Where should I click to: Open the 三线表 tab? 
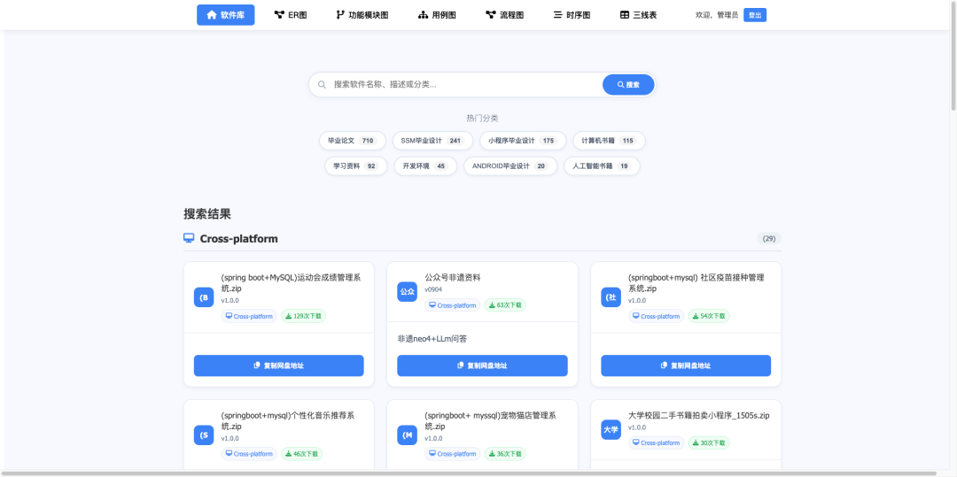coord(638,15)
